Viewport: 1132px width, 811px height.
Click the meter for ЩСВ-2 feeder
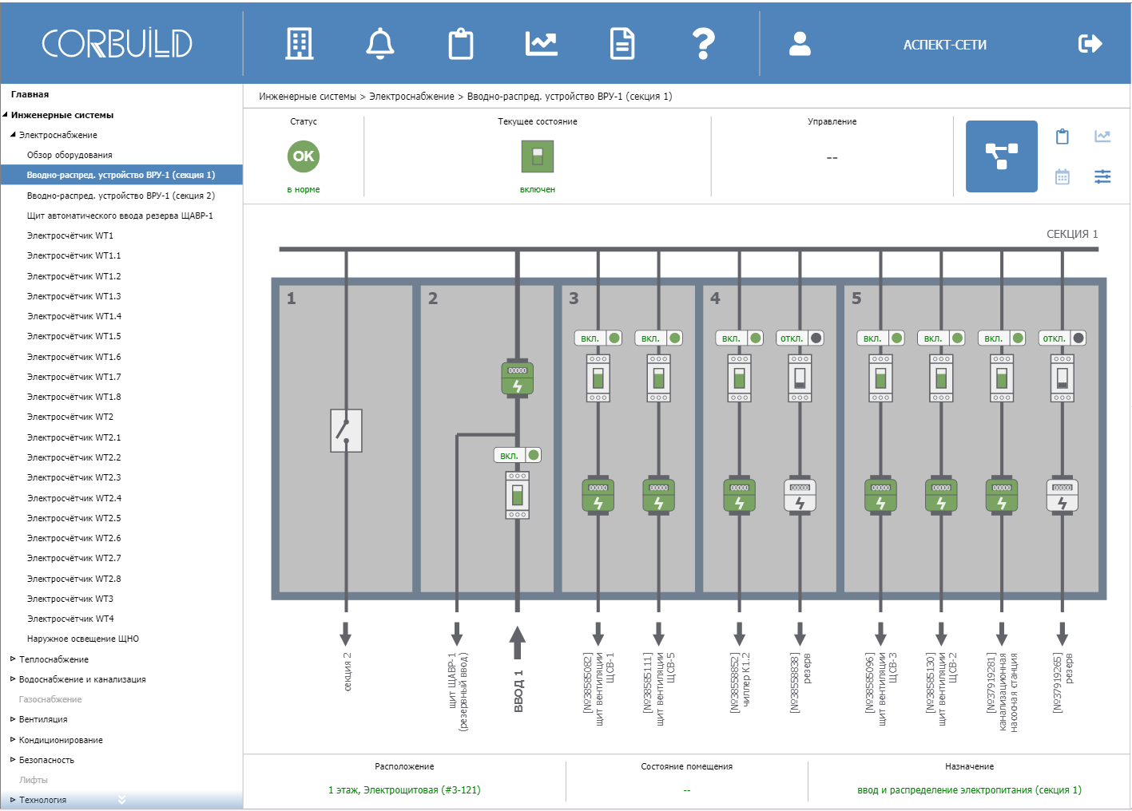(941, 496)
